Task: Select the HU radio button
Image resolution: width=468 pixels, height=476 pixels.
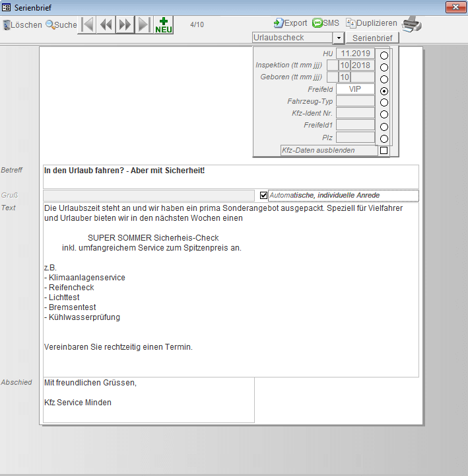Action: pyautogui.click(x=384, y=56)
